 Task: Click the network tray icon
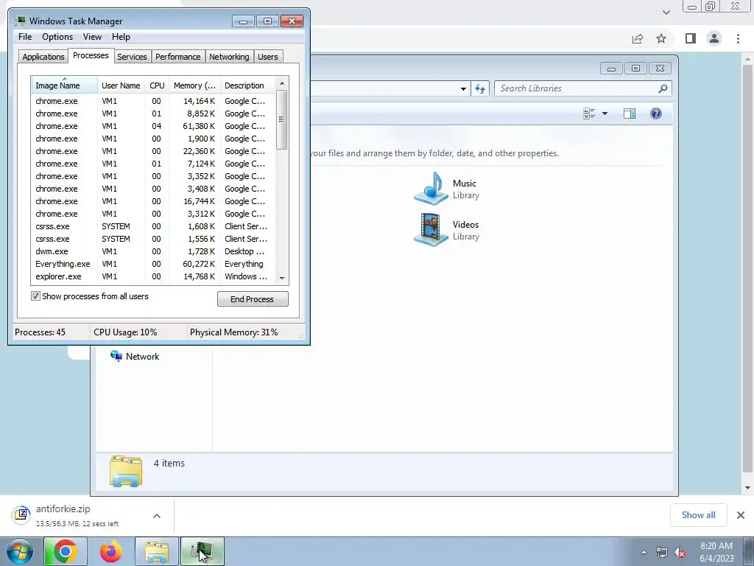[x=662, y=553]
